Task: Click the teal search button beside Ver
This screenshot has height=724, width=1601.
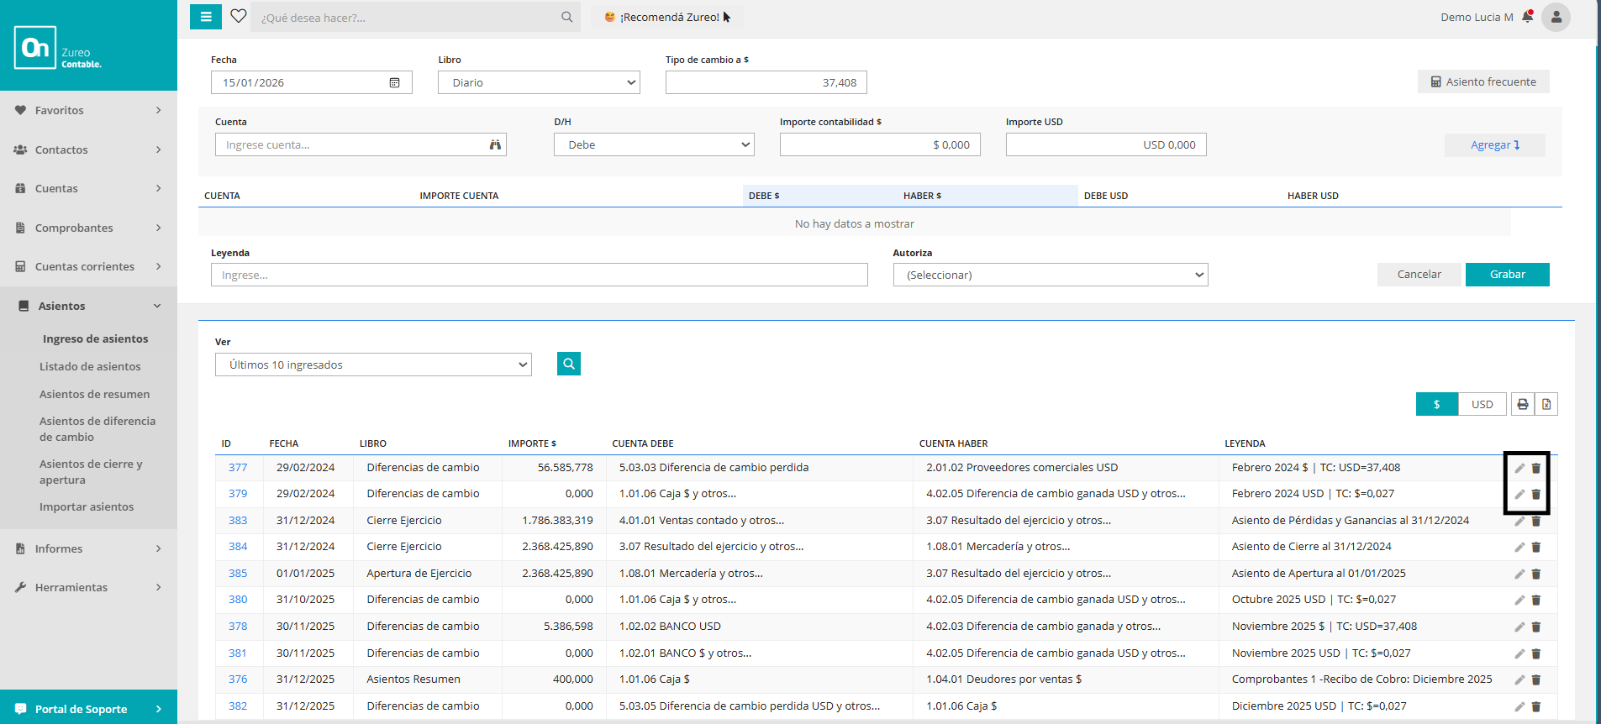Action: click(569, 364)
